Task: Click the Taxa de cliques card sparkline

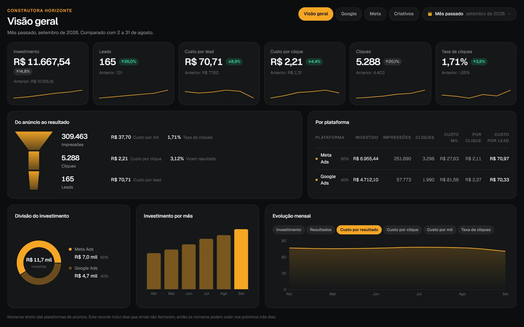Action: click(x=476, y=94)
